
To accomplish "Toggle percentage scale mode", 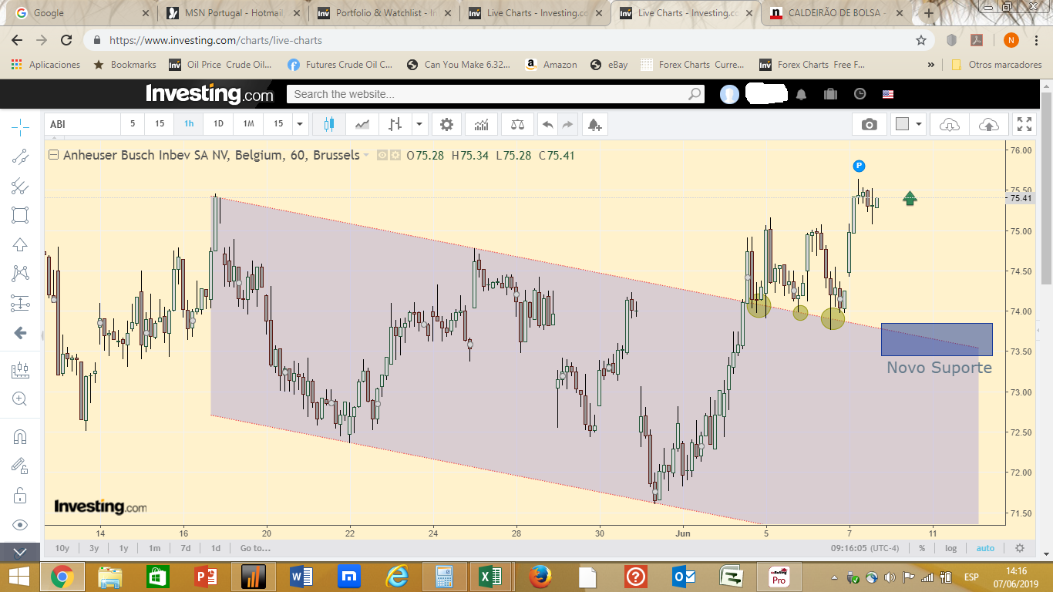I will (x=921, y=548).
